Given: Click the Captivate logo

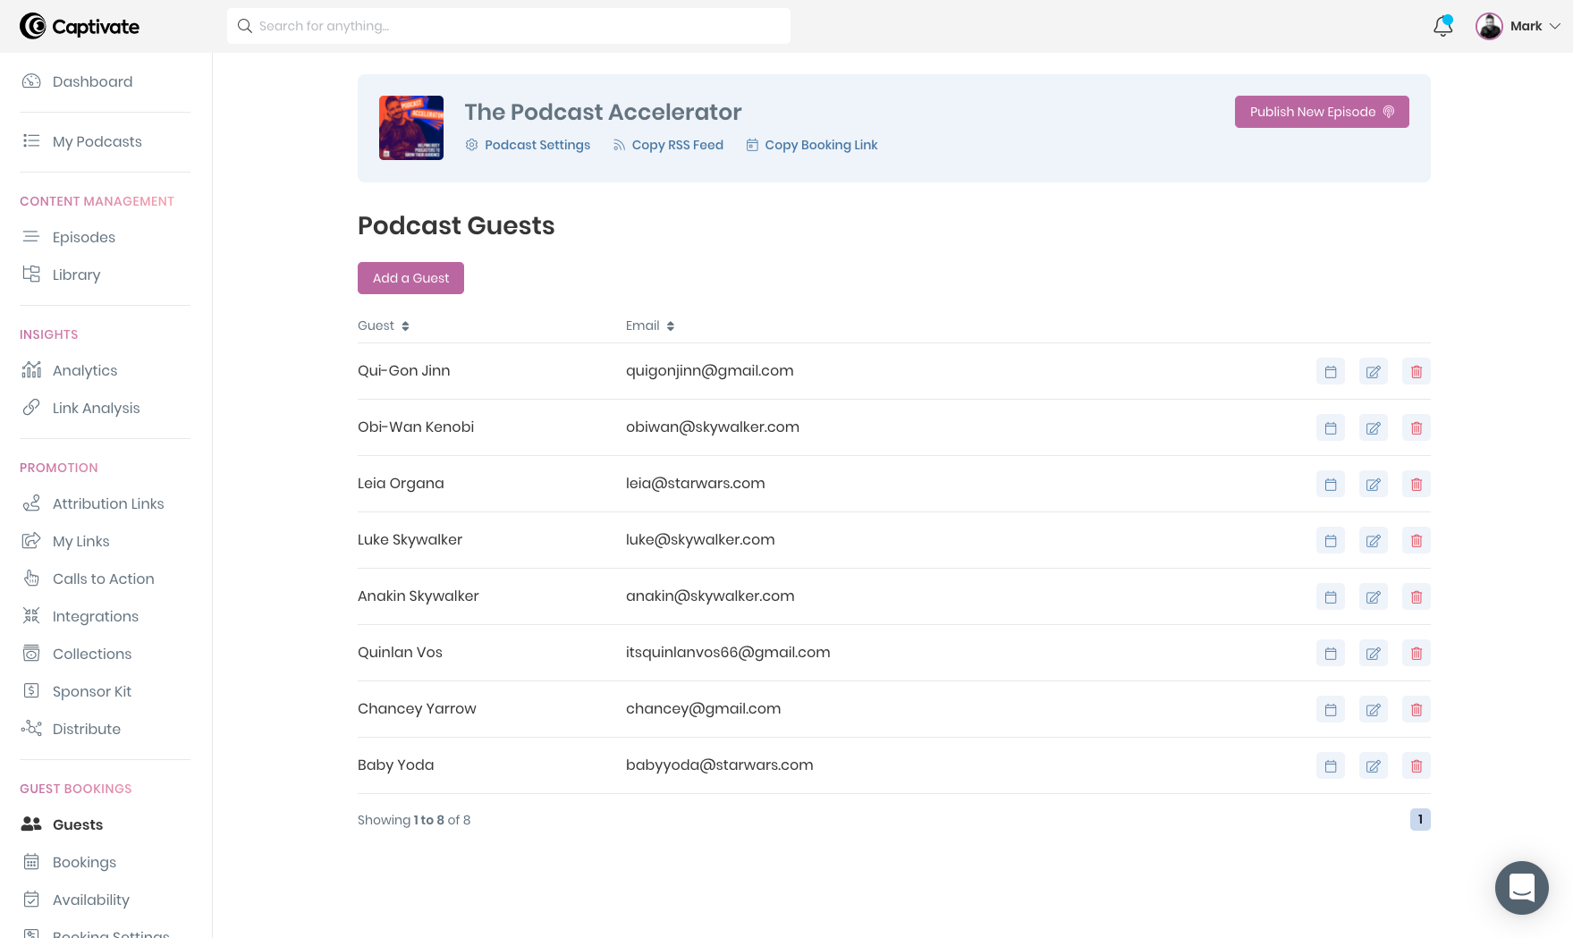Looking at the screenshot, I should tap(80, 27).
